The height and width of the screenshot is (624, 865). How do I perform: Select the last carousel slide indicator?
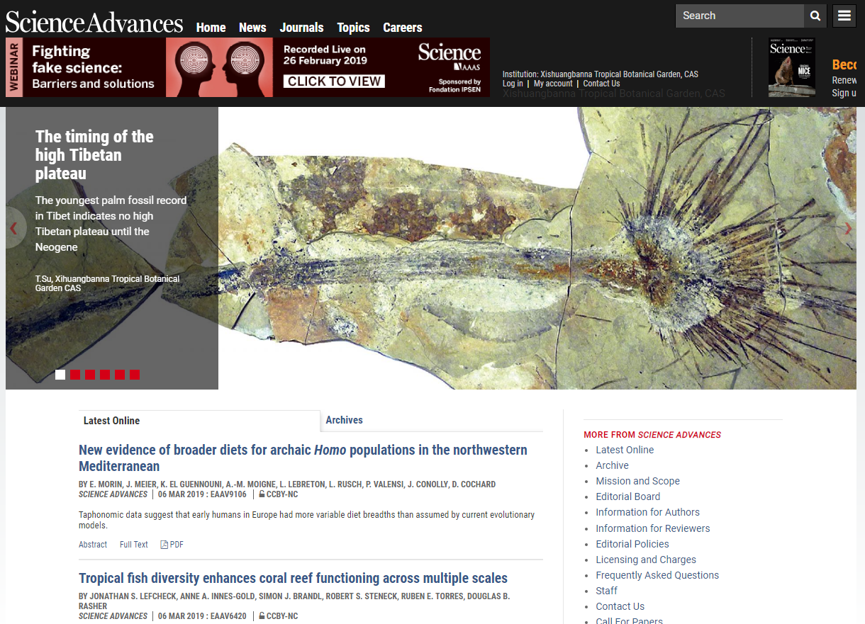(135, 375)
